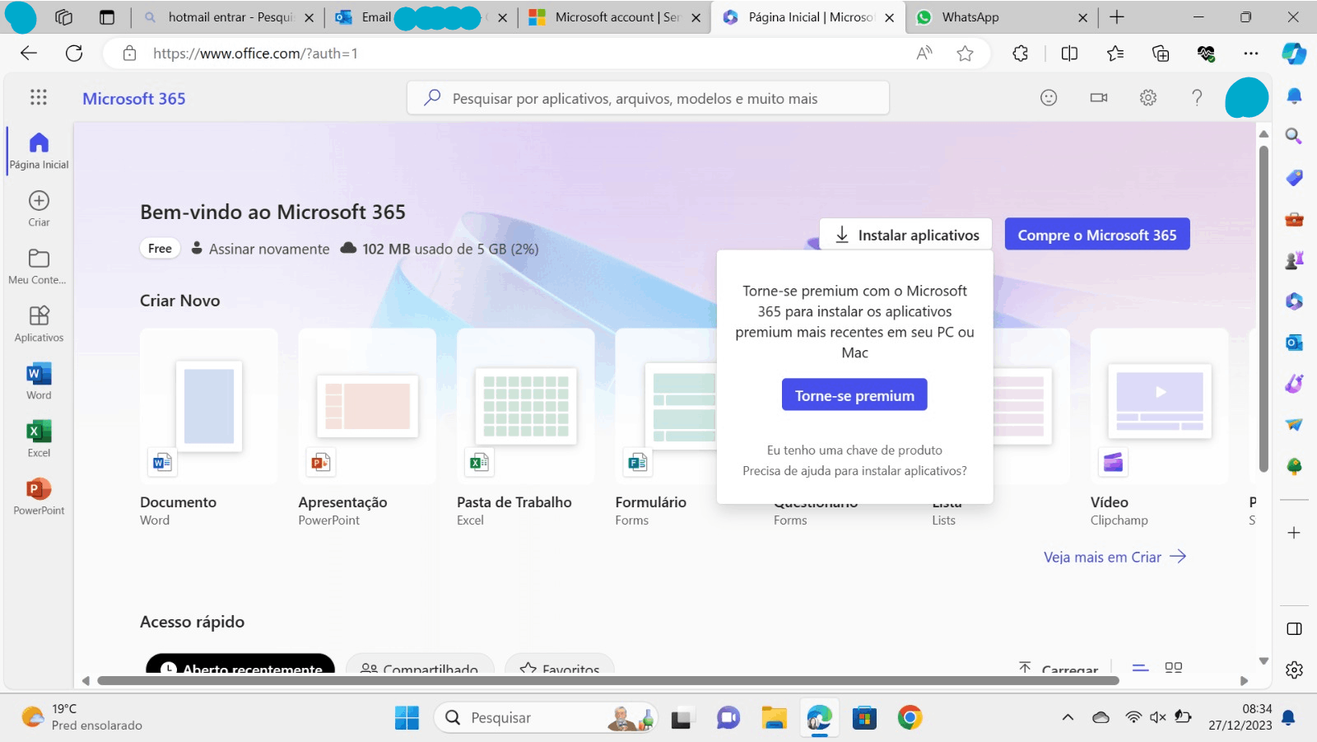The width and height of the screenshot is (1317, 742).
Task: Click the vertical page scrollbar
Action: pos(1263,309)
